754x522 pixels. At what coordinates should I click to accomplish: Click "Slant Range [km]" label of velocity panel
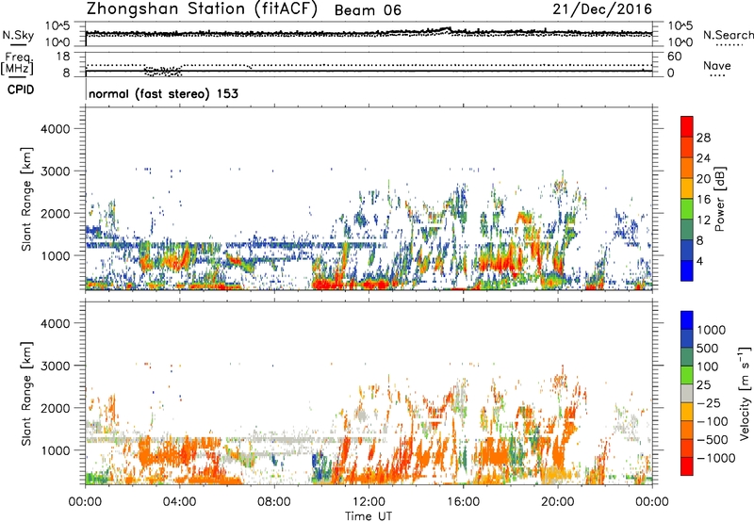pos(26,393)
